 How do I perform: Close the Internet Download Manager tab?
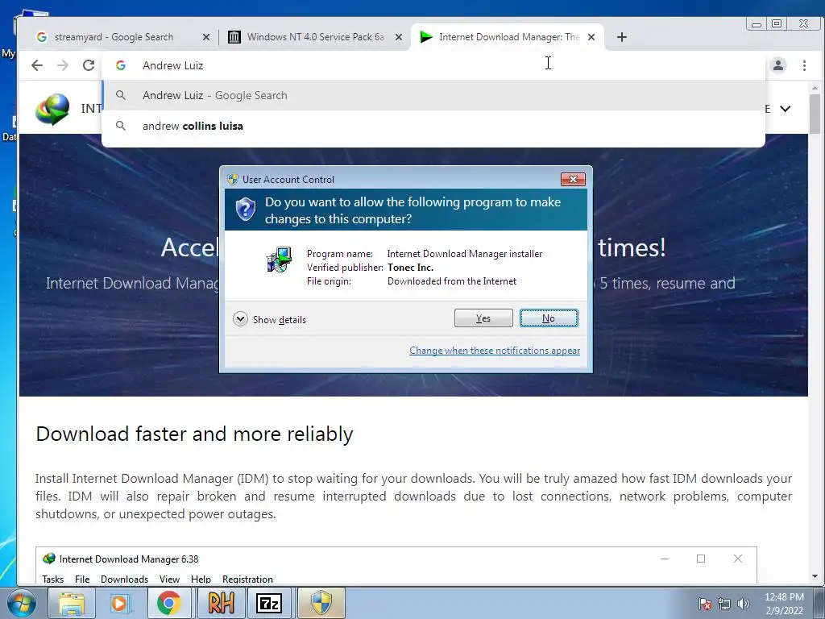click(x=591, y=37)
